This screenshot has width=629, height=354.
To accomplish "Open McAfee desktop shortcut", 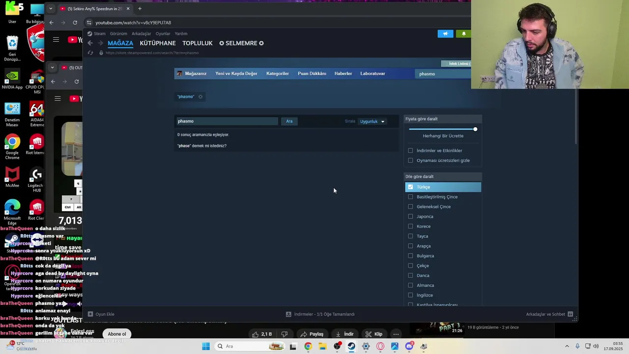I will point(12,177).
